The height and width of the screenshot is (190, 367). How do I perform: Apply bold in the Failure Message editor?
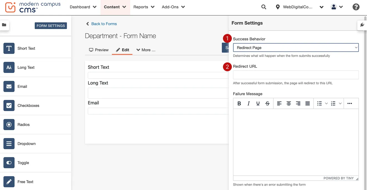click(x=239, y=103)
